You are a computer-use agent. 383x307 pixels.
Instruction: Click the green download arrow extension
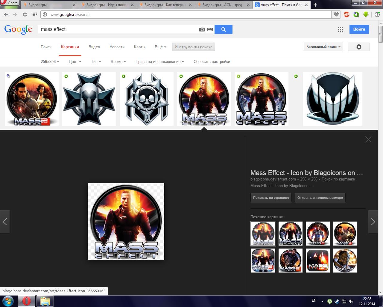coord(366,14)
